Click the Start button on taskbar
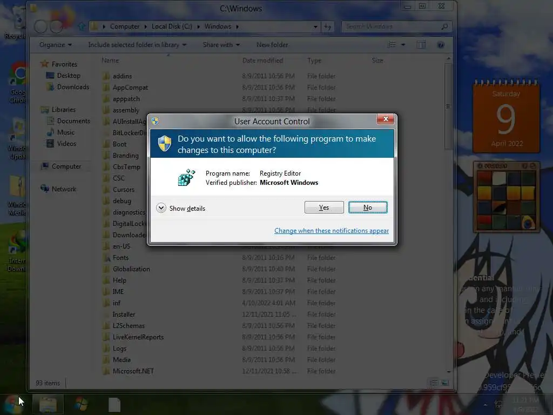The image size is (553, 415). tap(13, 404)
